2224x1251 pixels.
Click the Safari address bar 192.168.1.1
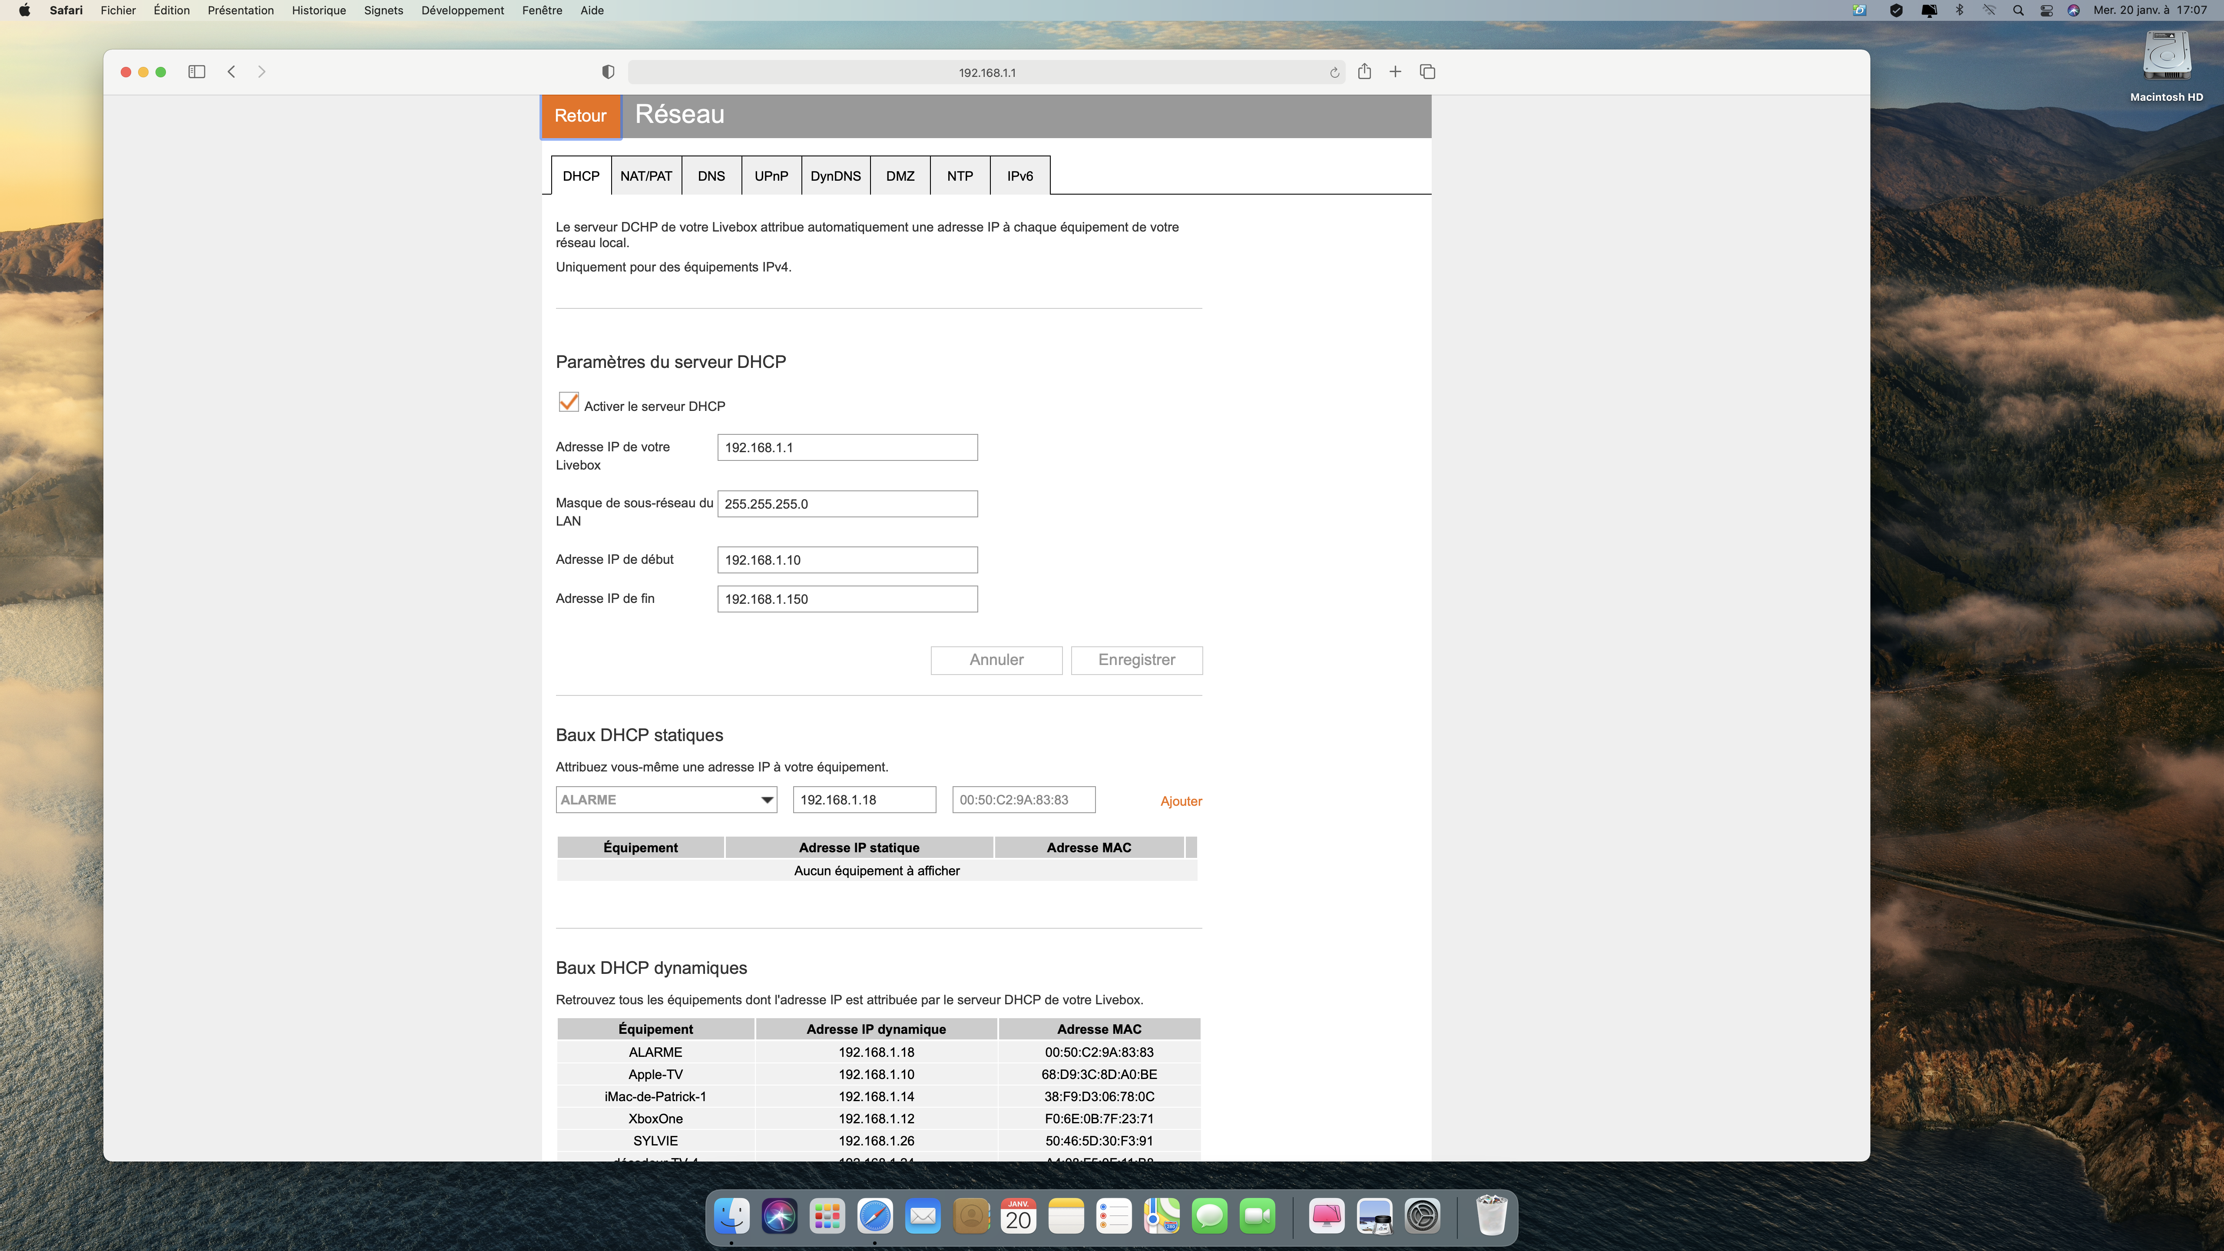coord(987,73)
